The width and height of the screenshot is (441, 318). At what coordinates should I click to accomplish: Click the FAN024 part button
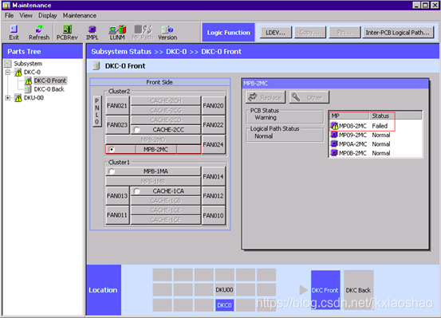coord(213,144)
